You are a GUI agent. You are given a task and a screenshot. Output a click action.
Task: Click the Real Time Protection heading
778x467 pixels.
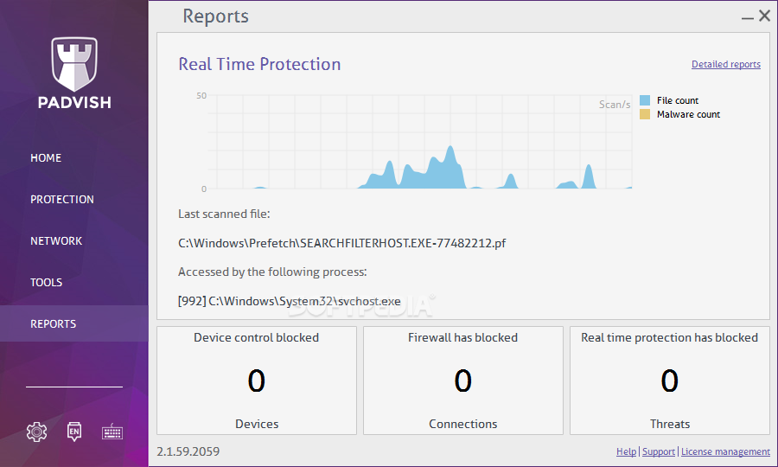[x=259, y=64]
